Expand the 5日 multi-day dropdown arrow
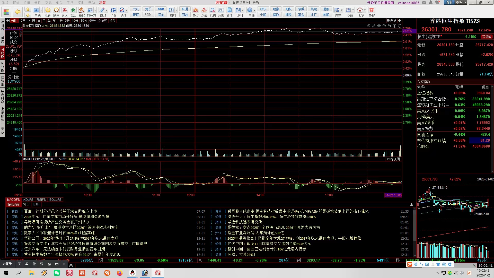Screen dimensions: 494x278 (x=29, y=21)
